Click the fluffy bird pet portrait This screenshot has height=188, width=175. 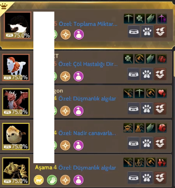pos(16,136)
